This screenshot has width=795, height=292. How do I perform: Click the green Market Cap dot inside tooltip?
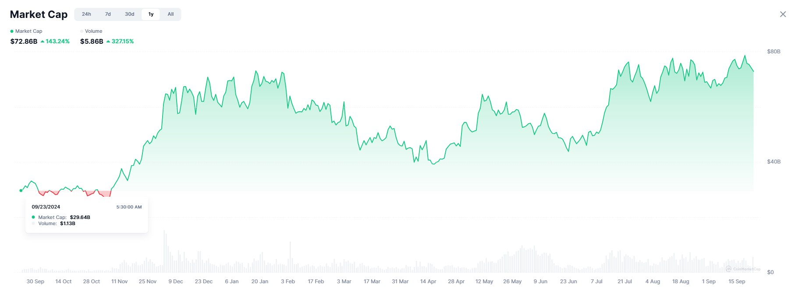click(32, 217)
